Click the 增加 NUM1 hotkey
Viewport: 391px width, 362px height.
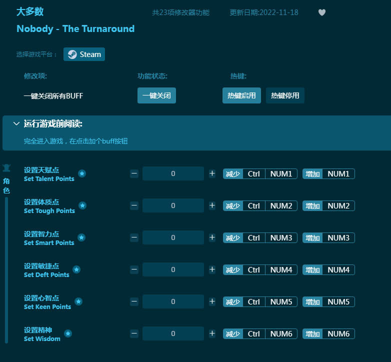(x=328, y=174)
